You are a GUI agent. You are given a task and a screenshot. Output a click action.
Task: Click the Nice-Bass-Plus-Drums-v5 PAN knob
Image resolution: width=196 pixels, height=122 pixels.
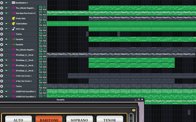tap(44, 12)
